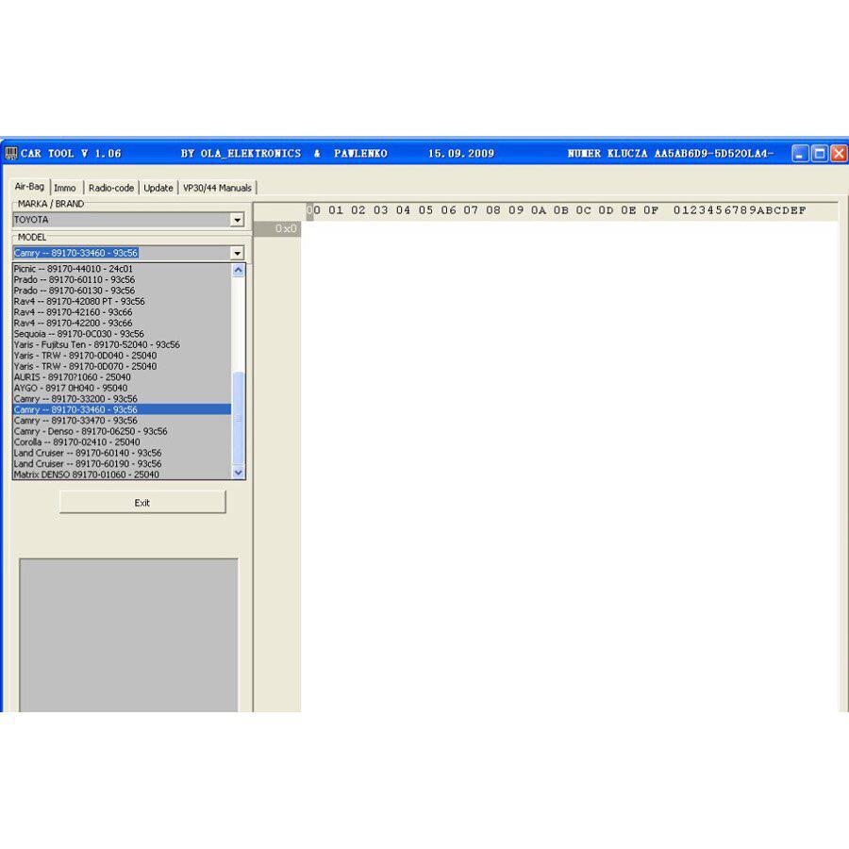Click the model list scroll-up arrow
849x849 pixels.
(239, 270)
